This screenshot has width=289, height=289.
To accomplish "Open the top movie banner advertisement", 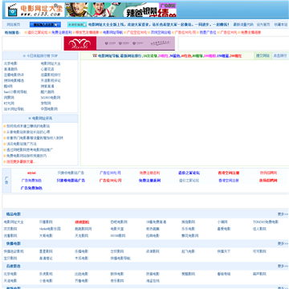I will [x=121, y=10].
